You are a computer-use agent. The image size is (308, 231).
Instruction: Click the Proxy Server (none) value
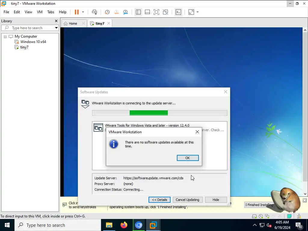point(128,184)
